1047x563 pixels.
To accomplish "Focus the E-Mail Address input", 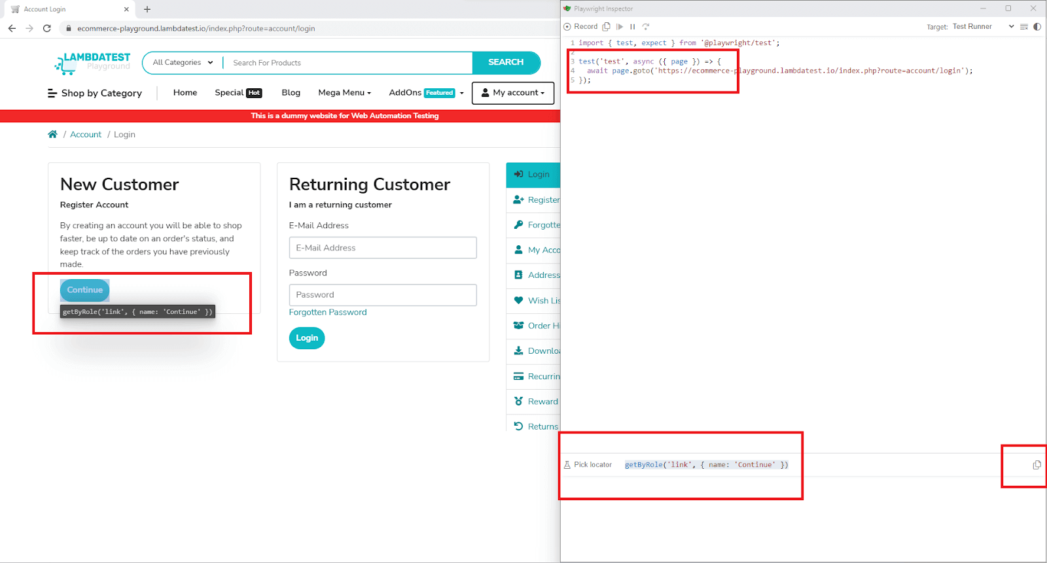I will 383,248.
